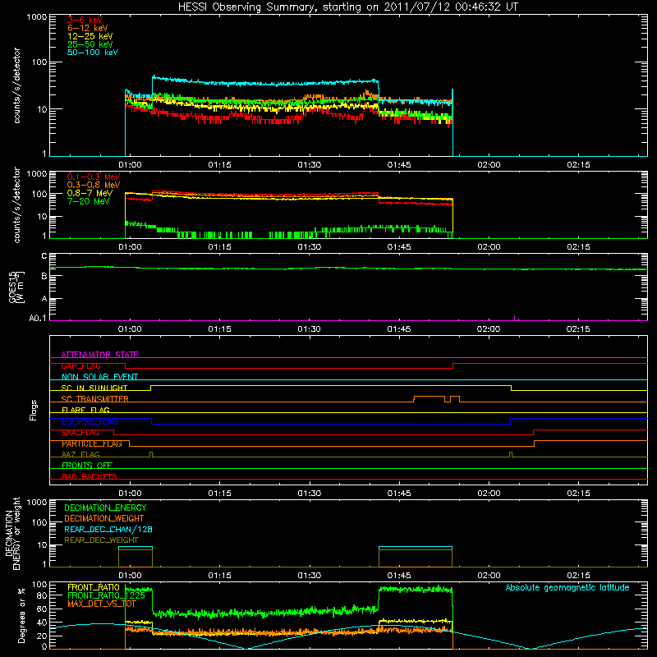This screenshot has width=657, height=657.
Task: Select the SC_IN_SUNLIGHT flag label
Action: coord(94,388)
